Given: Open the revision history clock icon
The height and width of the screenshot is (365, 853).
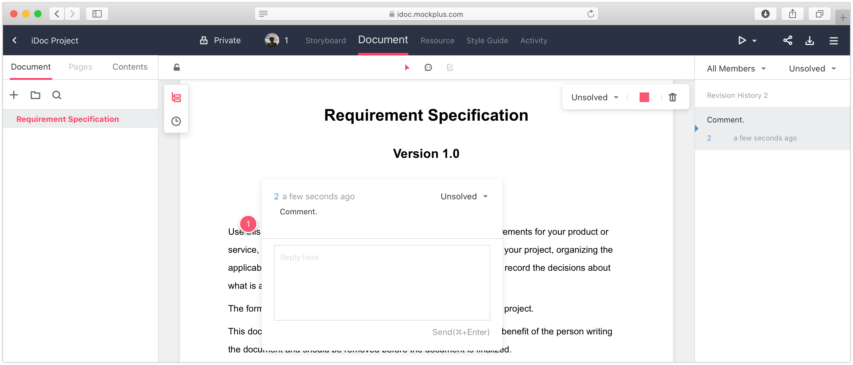Looking at the screenshot, I should point(176,121).
